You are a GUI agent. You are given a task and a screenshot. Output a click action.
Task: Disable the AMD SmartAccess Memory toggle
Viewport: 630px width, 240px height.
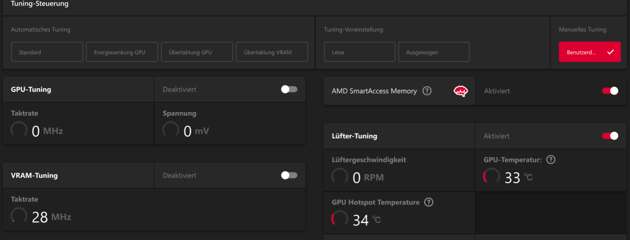tap(610, 91)
